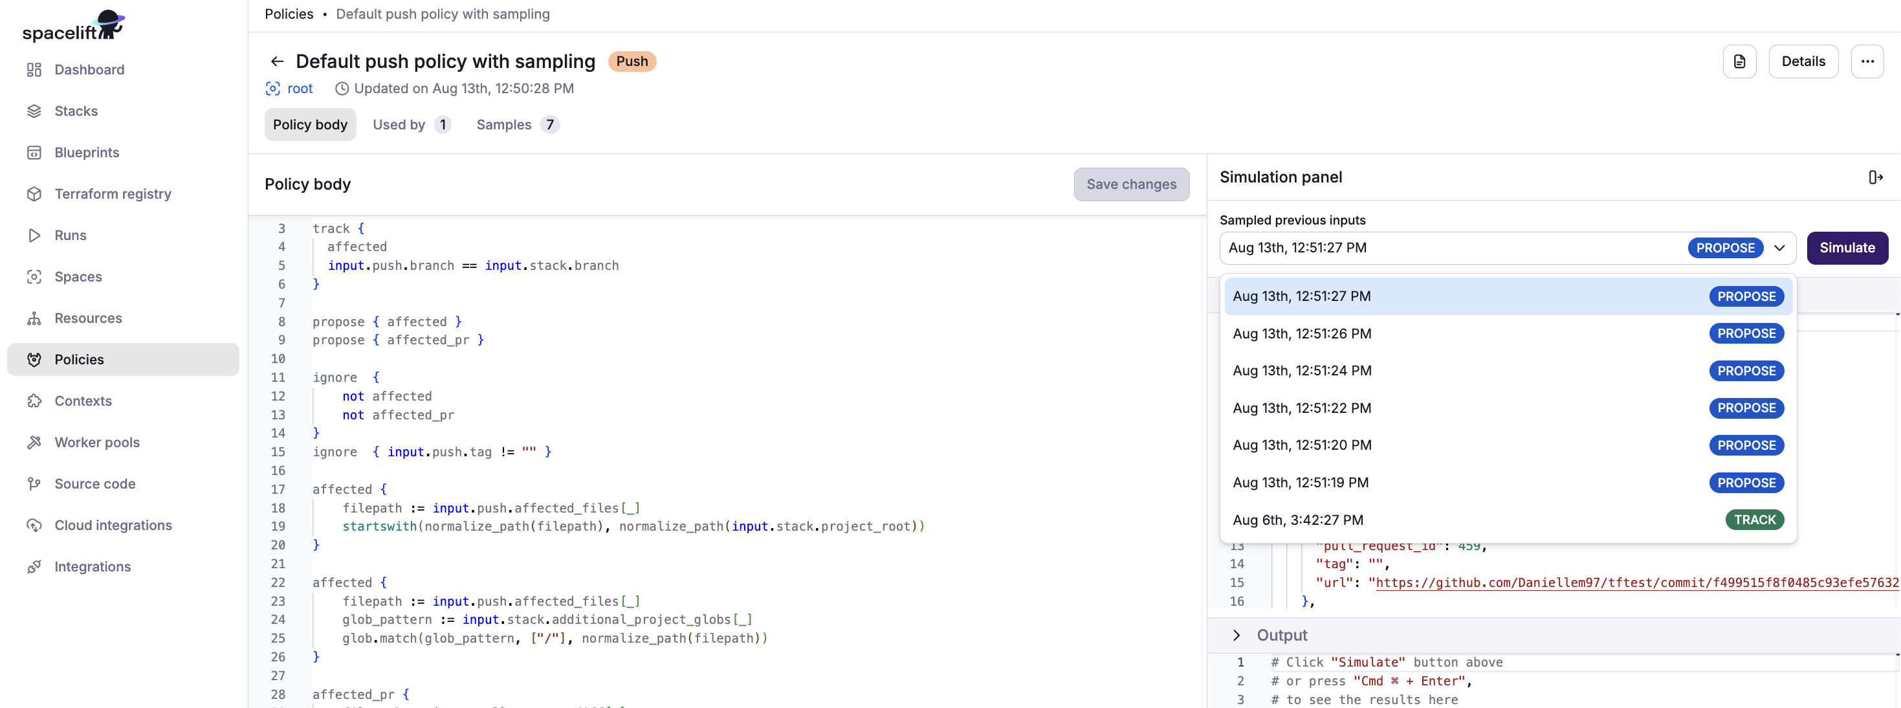The image size is (1901, 708).
Task: Click the back arrow beside policy title
Action: [x=277, y=61]
